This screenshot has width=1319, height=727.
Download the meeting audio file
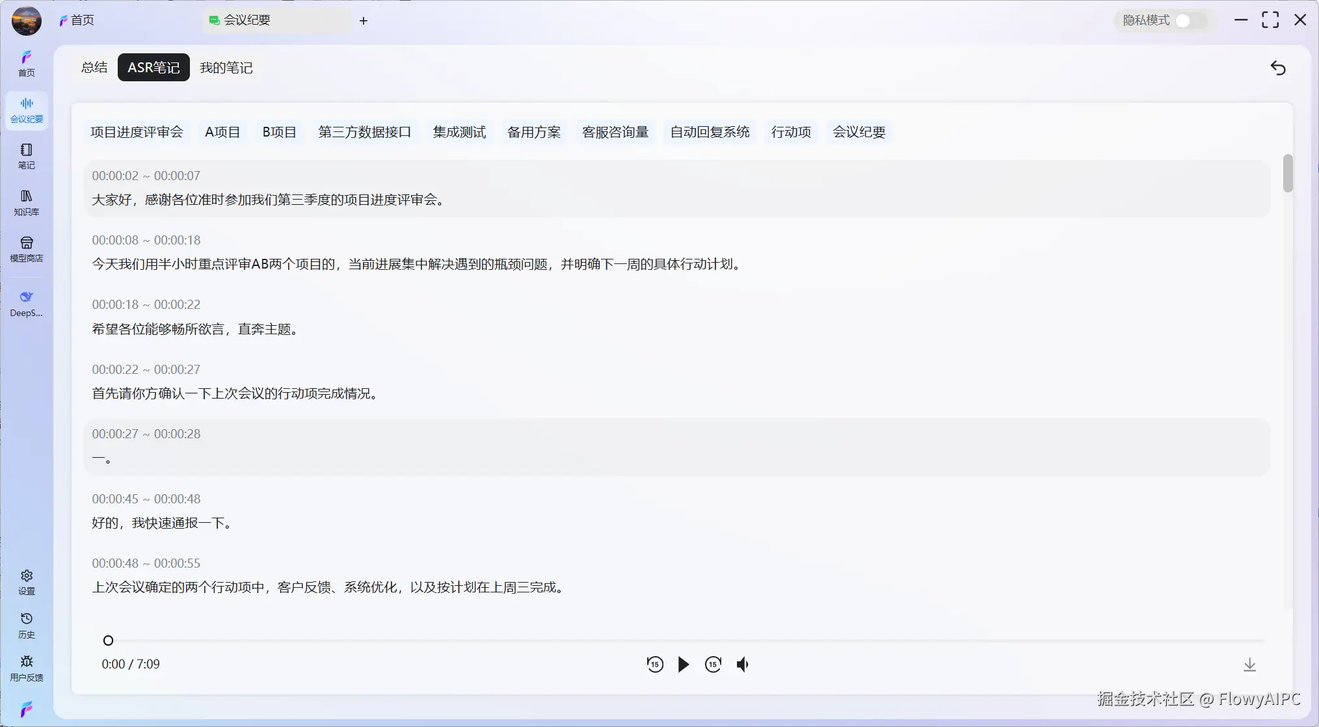(x=1250, y=664)
